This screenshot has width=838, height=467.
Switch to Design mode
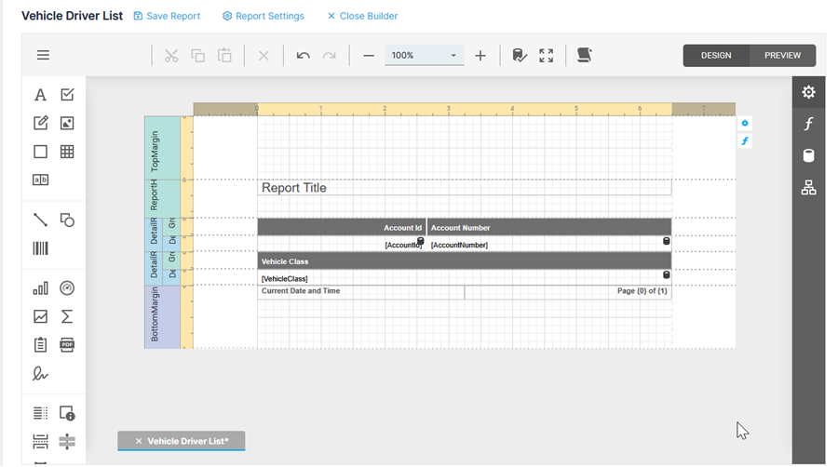pyautogui.click(x=716, y=56)
